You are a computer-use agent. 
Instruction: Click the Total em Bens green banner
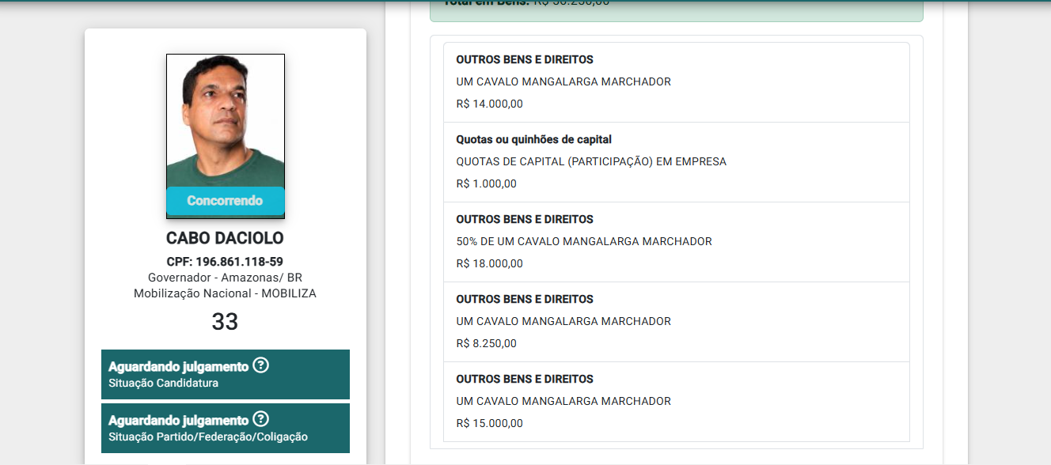pos(677,8)
